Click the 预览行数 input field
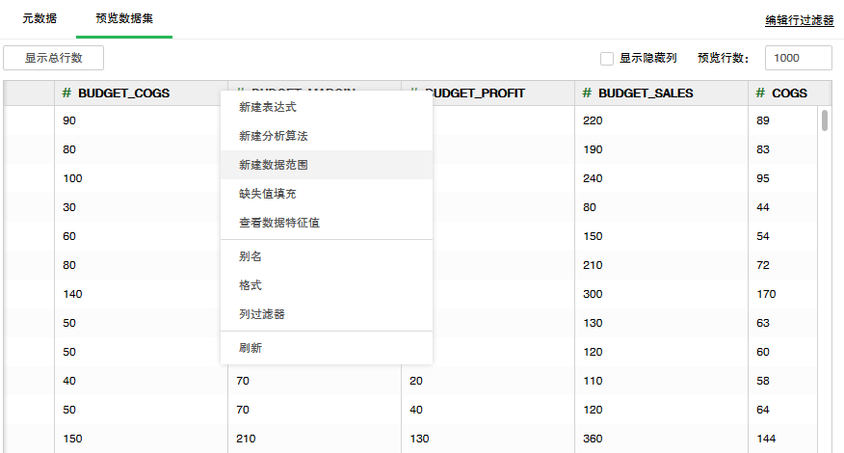 798,58
